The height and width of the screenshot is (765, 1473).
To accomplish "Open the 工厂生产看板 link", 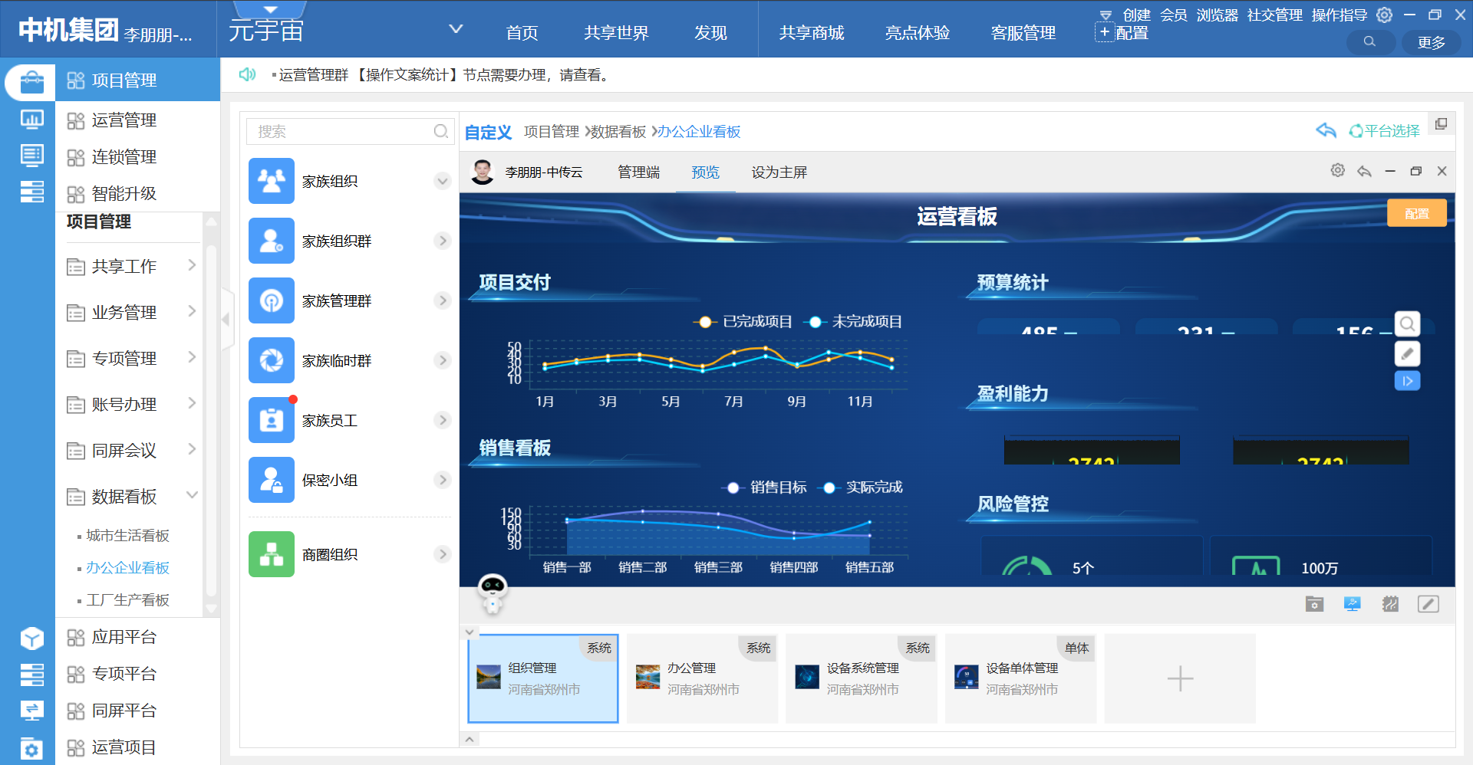I will tap(127, 600).
